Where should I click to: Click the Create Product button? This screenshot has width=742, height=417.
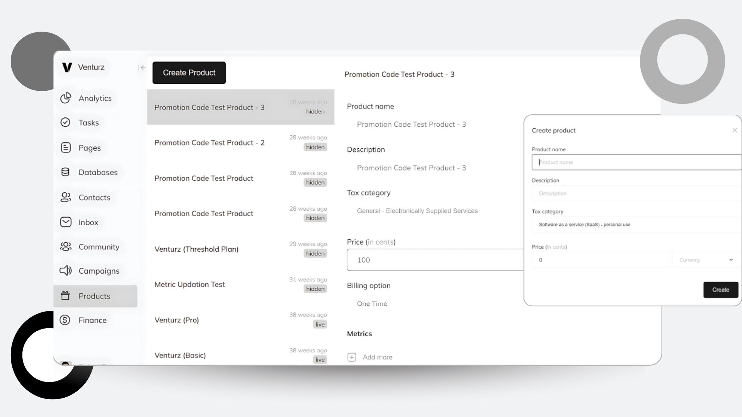coord(189,73)
